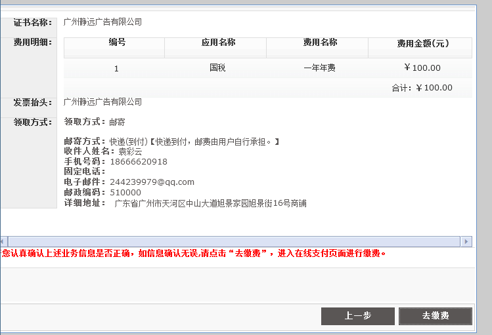Image resolution: width=492 pixels, height=335 pixels.
Task: Select the 国税 application cell
Action: click(x=217, y=68)
